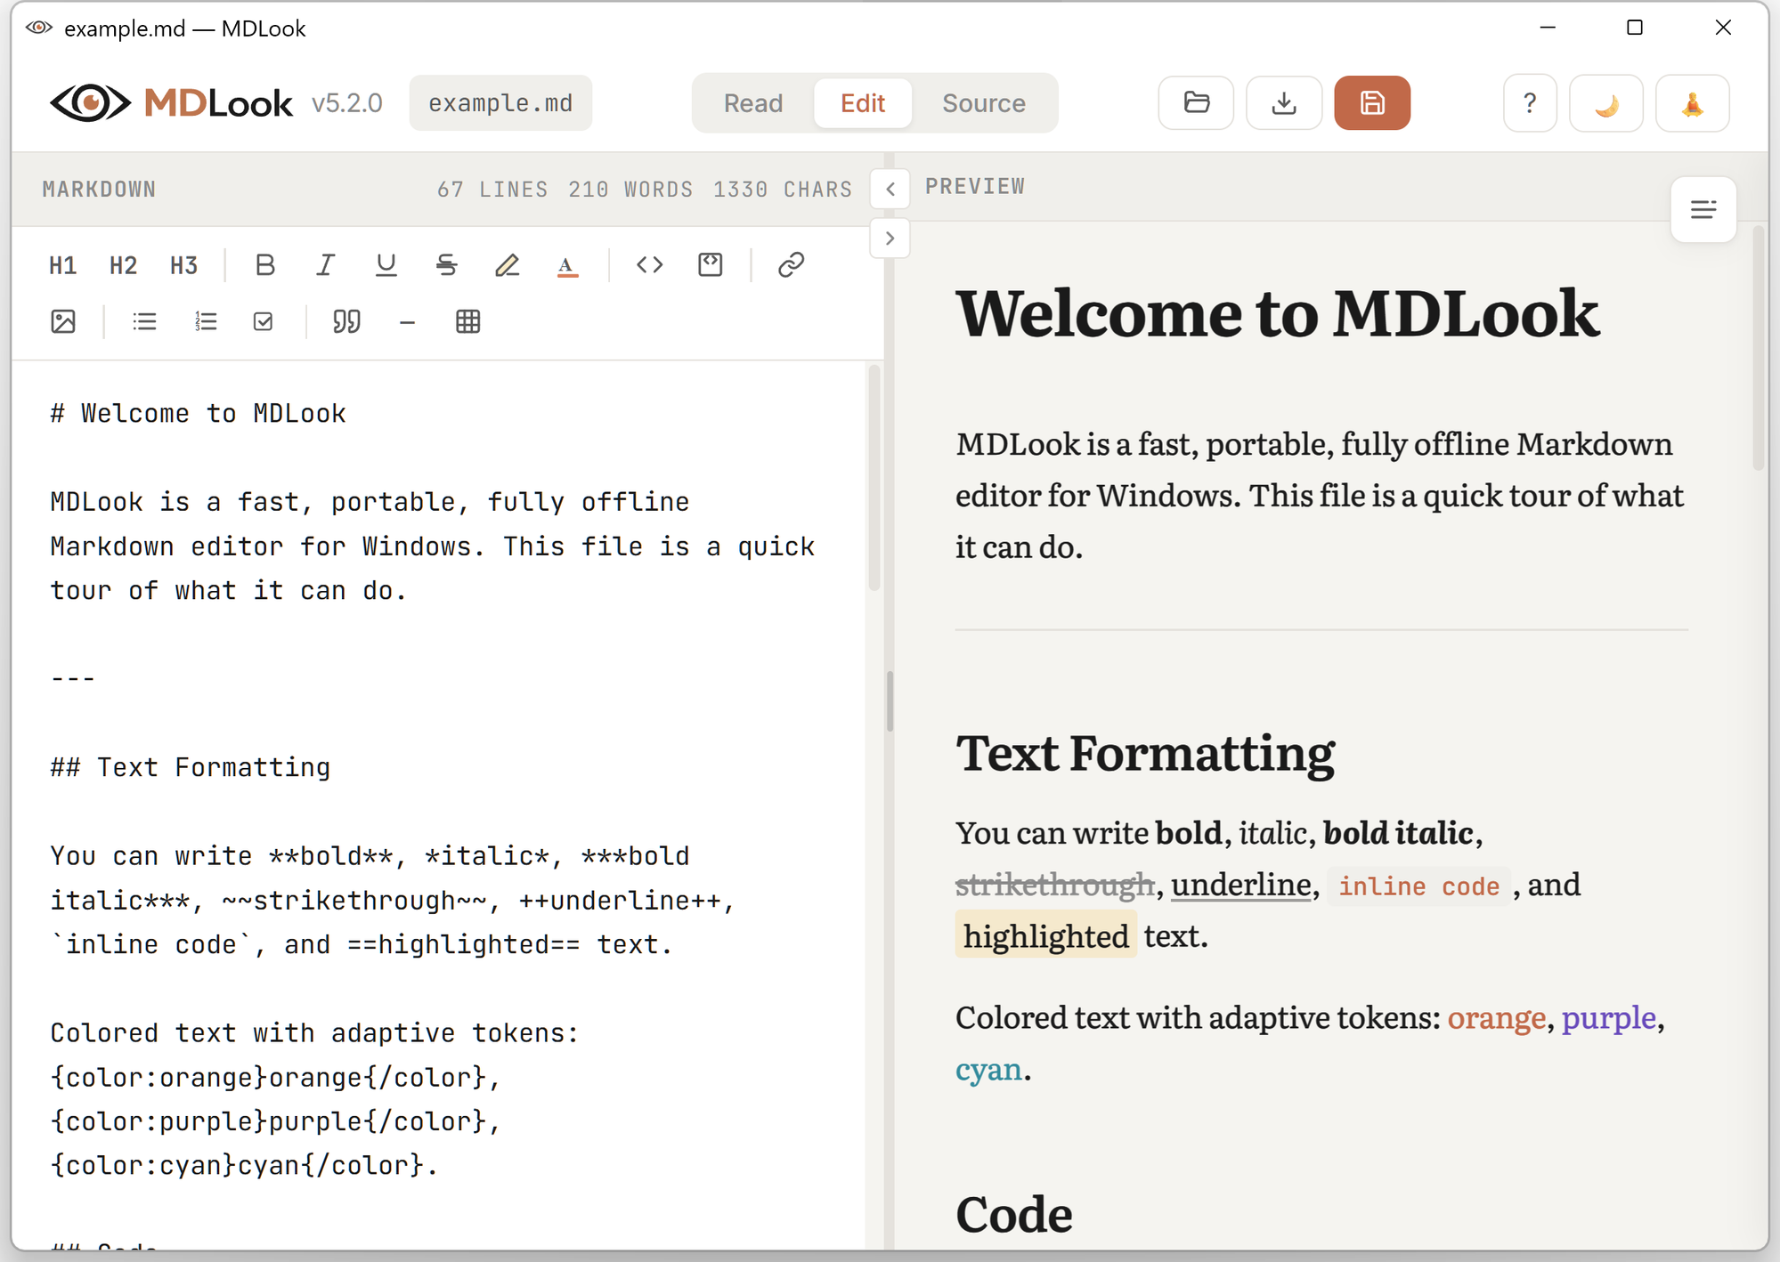This screenshot has height=1262, width=1780.
Task: Open a file with the folder button
Action: pyautogui.click(x=1196, y=103)
